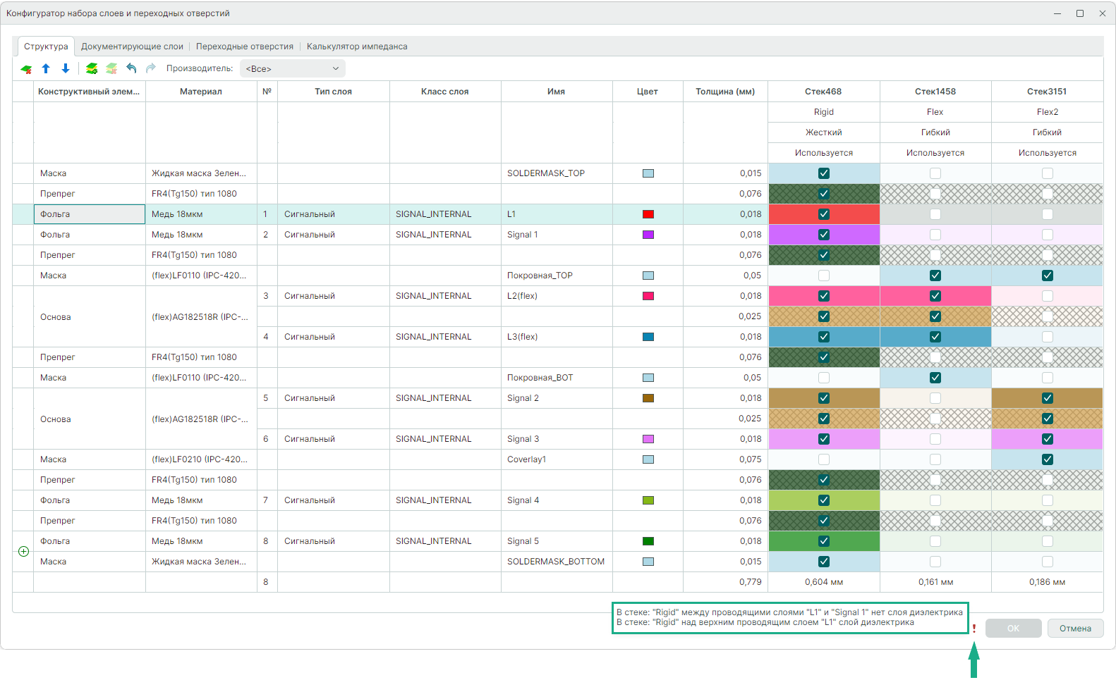Click the red exclamation warning icon
The image size is (1116, 680).
pyautogui.click(x=974, y=629)
